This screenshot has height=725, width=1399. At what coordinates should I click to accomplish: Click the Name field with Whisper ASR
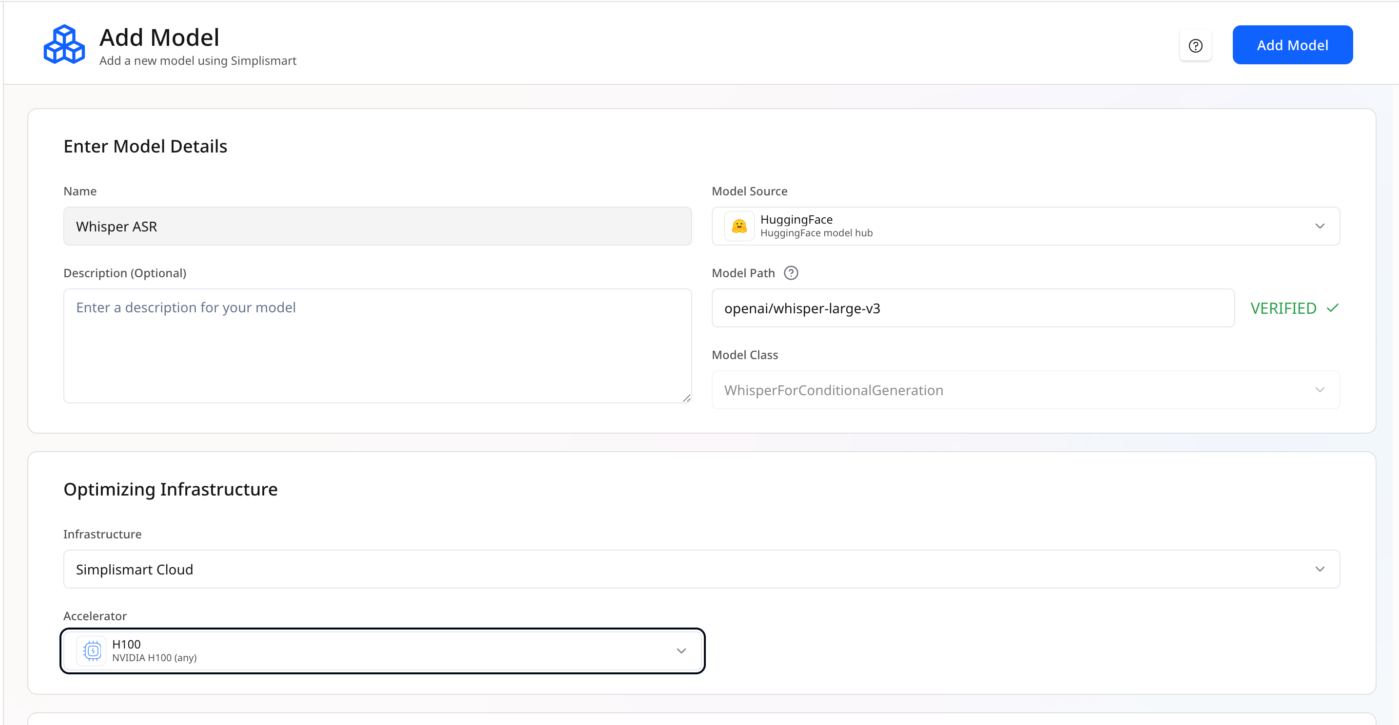(x=377, y=226)
